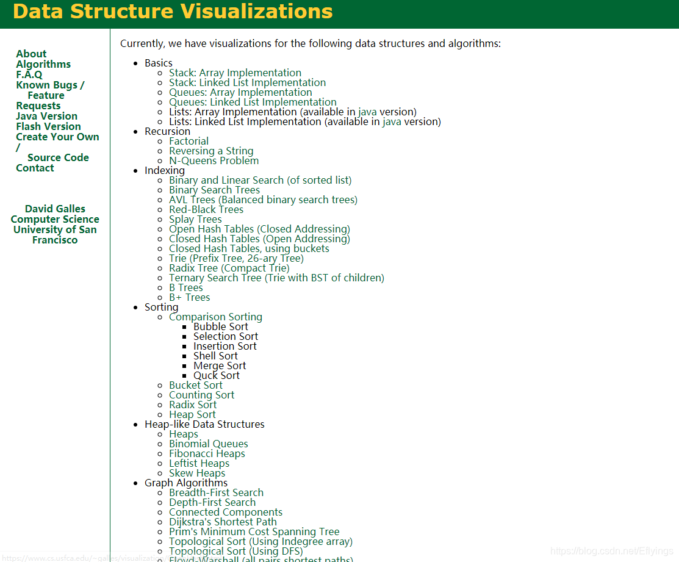Open Queues: Array Implementation
The height and width of the screenshot is (562, 679).
point(240,92)
